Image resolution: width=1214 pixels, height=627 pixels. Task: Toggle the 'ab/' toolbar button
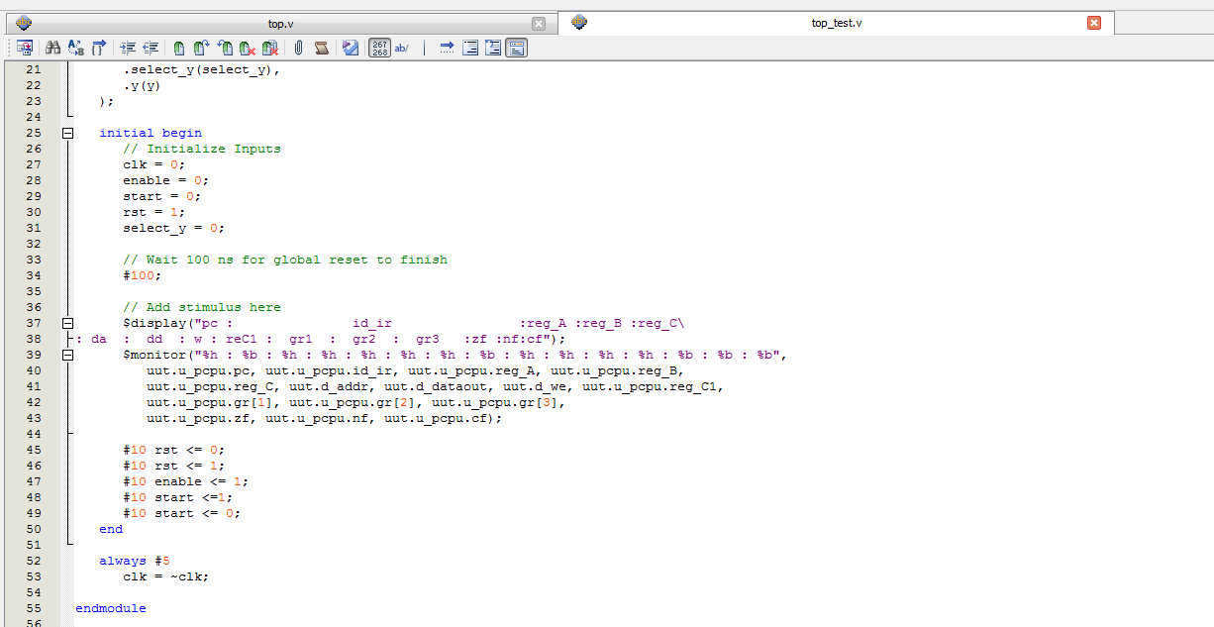click(402, 47)
